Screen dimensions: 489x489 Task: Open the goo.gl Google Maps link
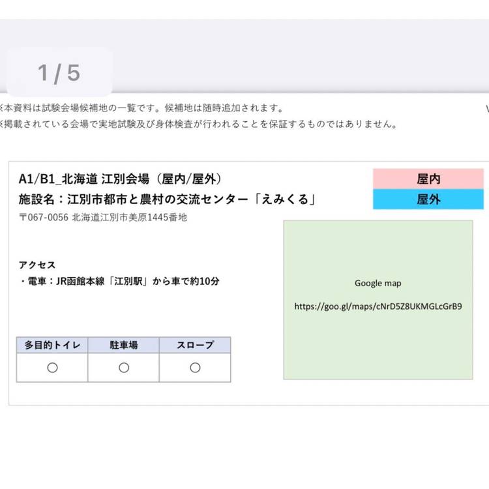click(378, 306)
